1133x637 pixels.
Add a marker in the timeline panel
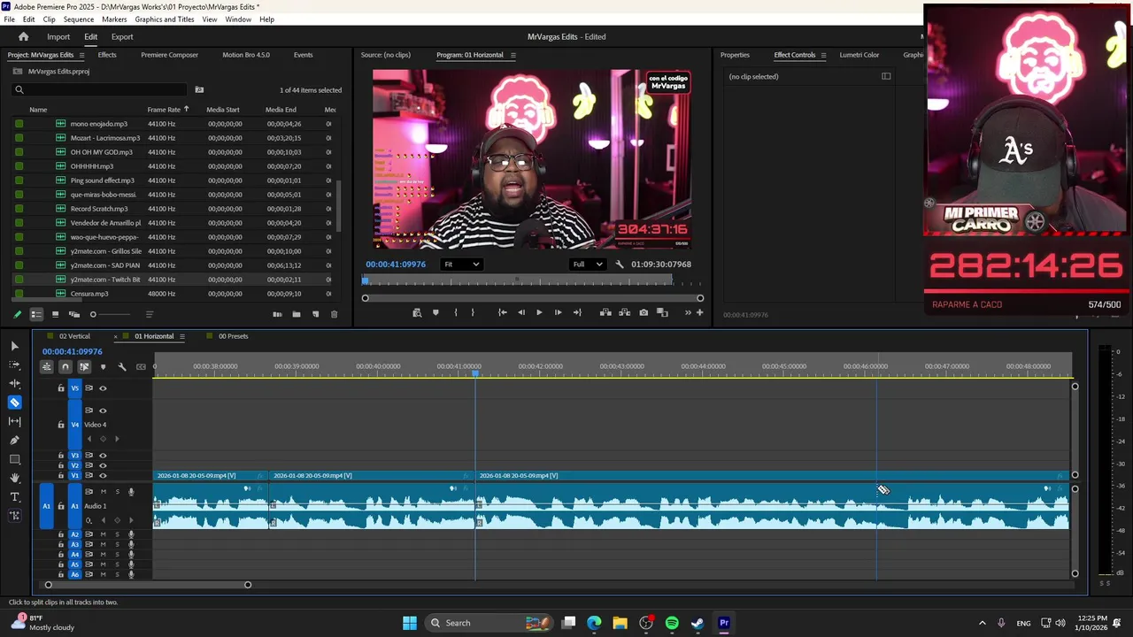point(103,366)
